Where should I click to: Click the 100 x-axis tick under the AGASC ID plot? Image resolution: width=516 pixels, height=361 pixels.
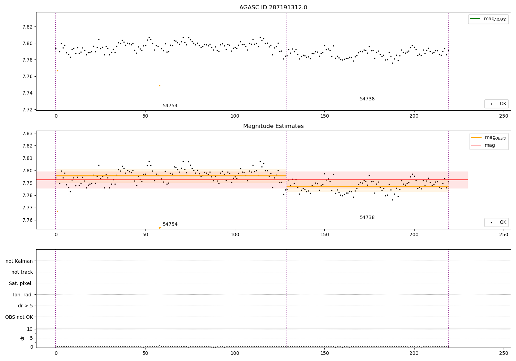point(235,116)
